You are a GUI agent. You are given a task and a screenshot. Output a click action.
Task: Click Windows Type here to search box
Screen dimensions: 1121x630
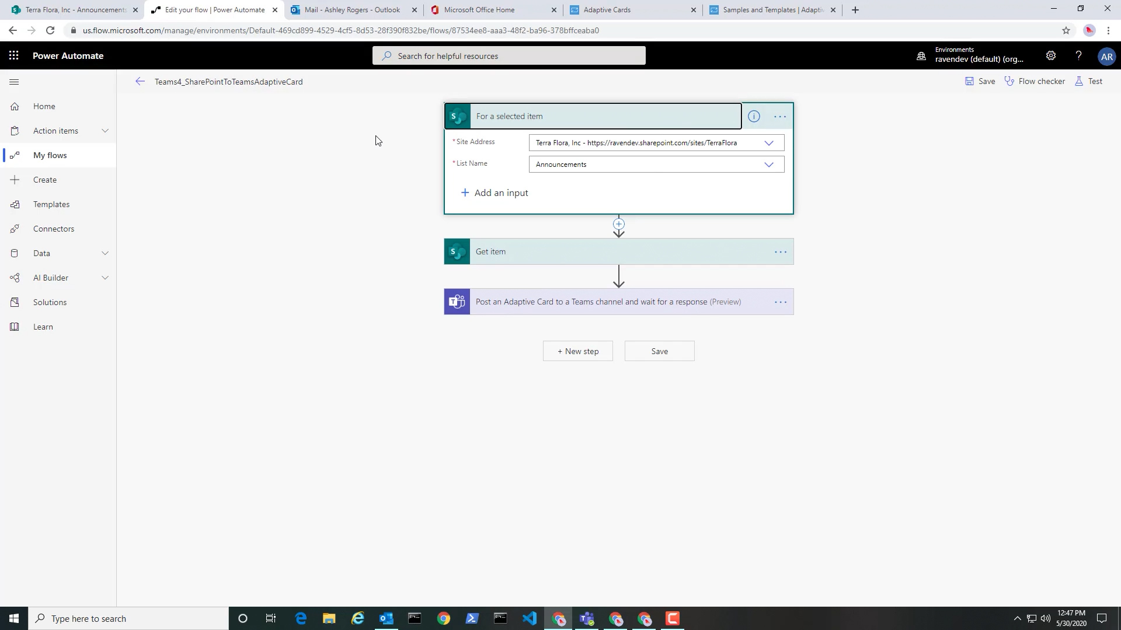(x=128, y=618)
